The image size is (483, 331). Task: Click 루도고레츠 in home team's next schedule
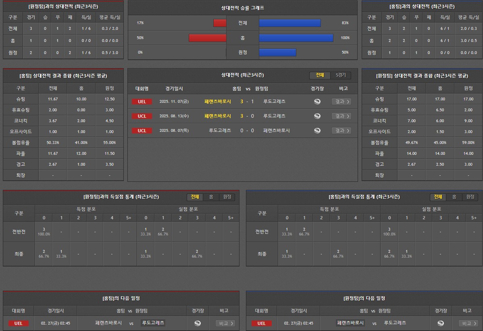pyautogui.click(x=153, y=323)
